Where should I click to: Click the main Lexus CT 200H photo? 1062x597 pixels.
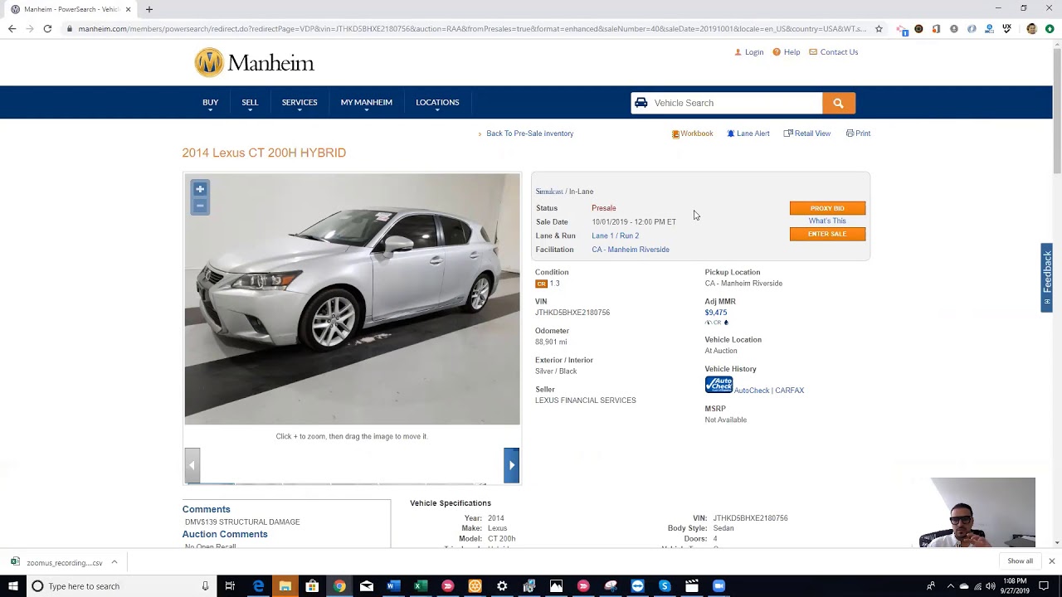click(352, 299)
